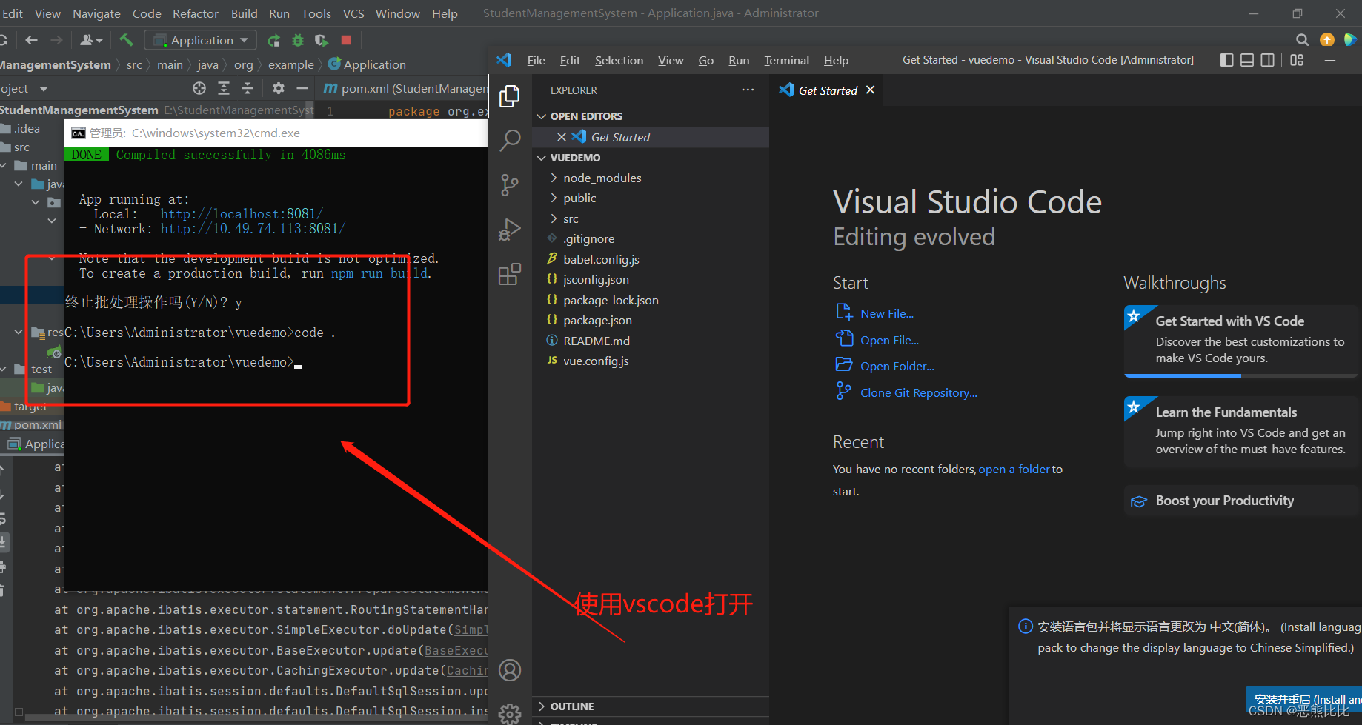The height and width of the screenshot is (725, 1362).
Task: Collapse the main folder in IntelliJ tree
Action: click(4, 165)
